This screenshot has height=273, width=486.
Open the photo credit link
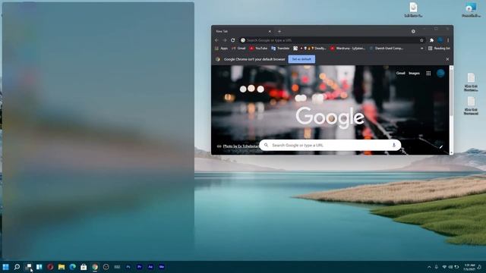click(241, 146)
